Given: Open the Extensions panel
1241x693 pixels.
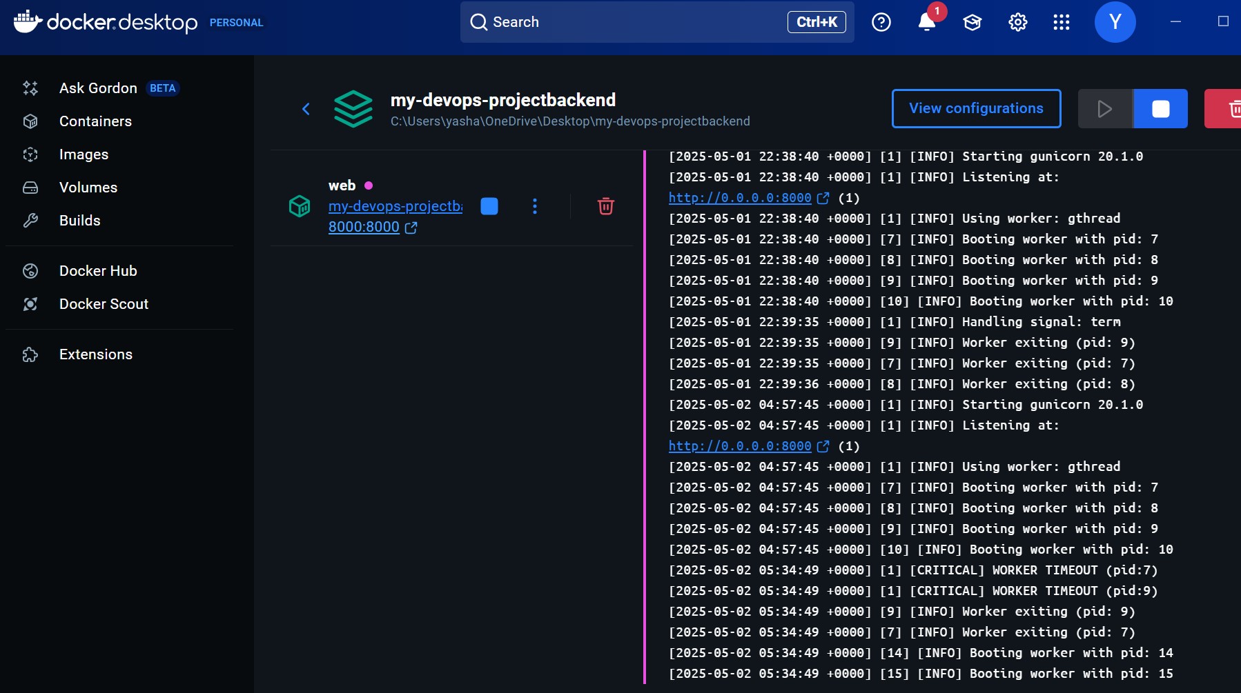Looking at the screenshot, I should (x=95, y=354).
